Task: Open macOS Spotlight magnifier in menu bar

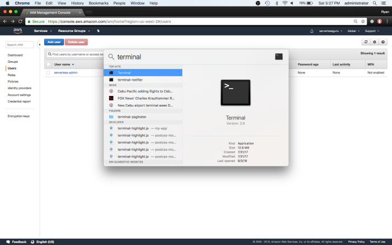Action: (x=375, y=3)
